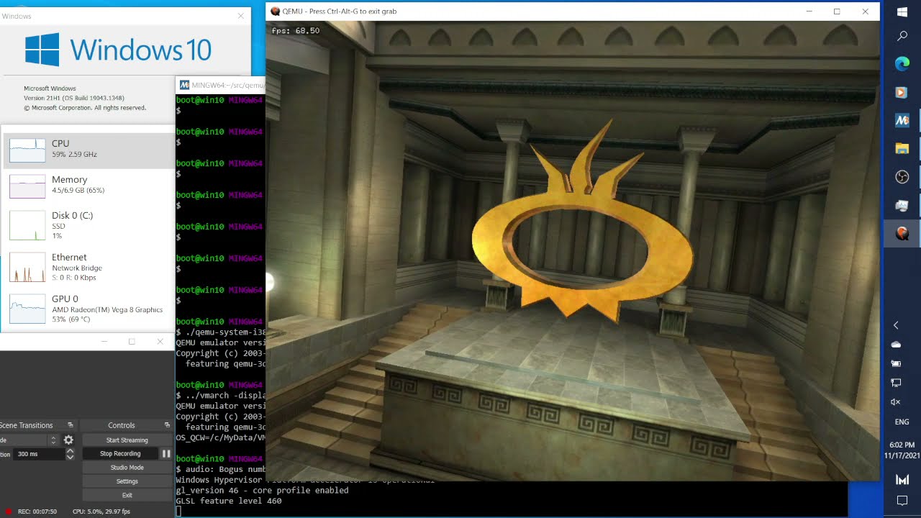Click Stop Recording in OBS
This screenshot has height=518, width=921.
pyautogui.click(x=120, y=453)
